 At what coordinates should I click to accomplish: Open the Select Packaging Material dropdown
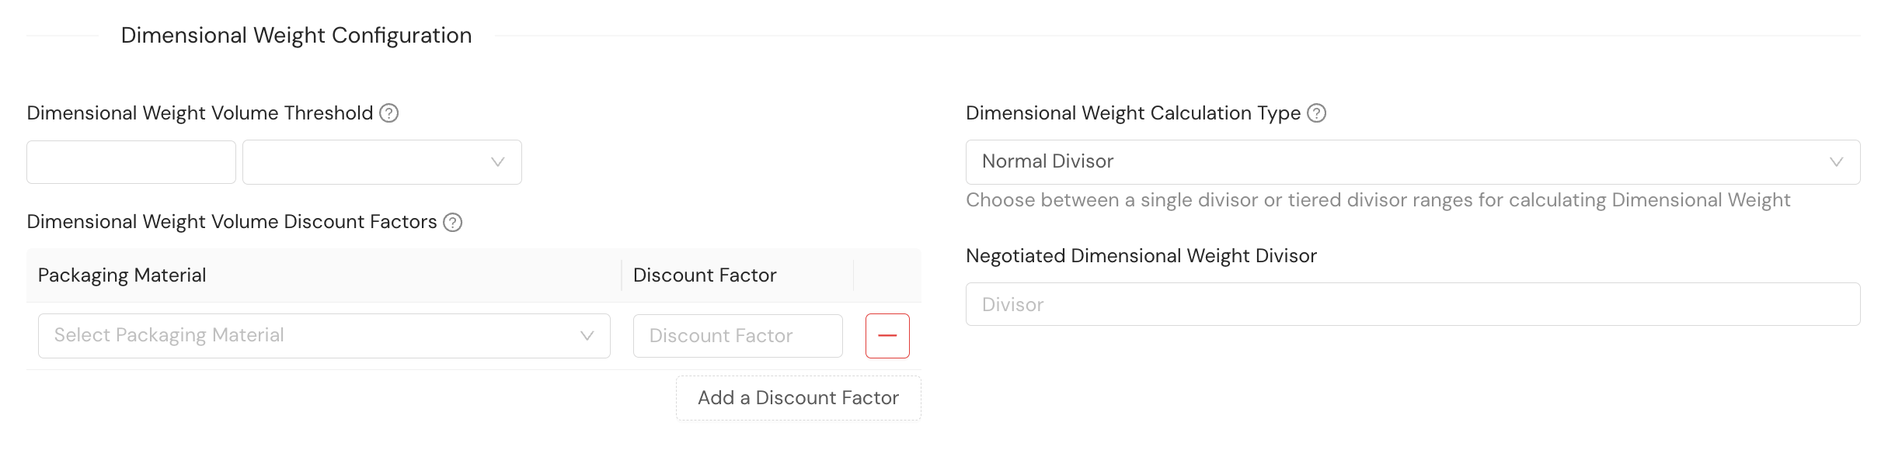click(x=311, y=336)
